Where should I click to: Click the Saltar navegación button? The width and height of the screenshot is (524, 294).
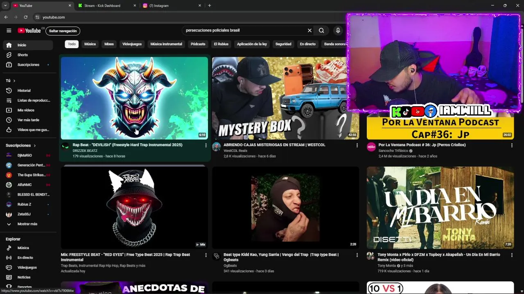pyautogui.click(x=63, y=31)
